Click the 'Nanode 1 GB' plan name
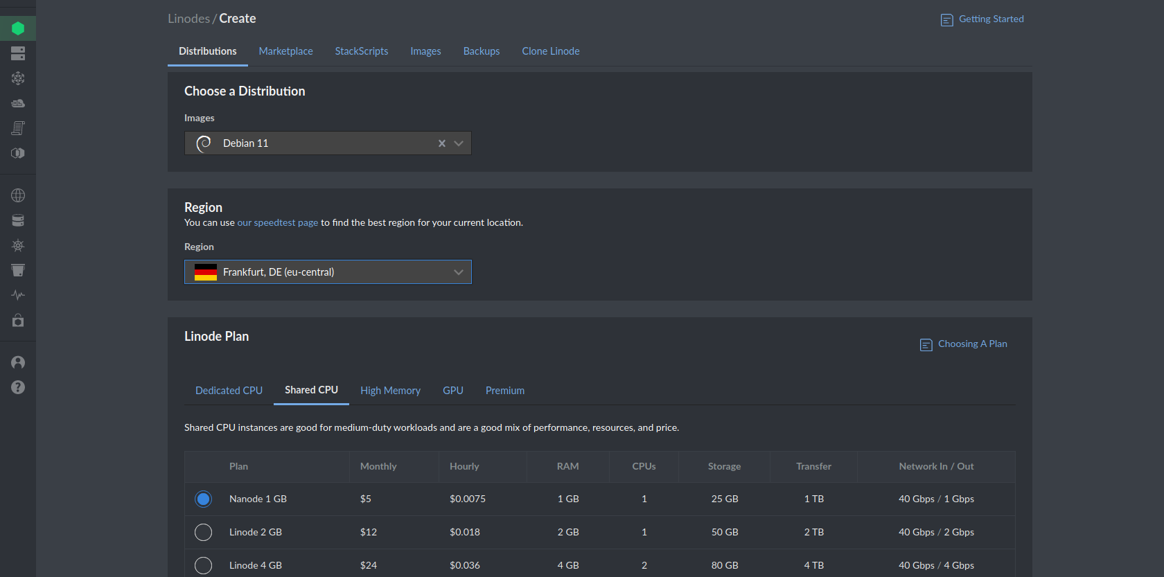This screenshot has width=1164, height=577. pyautogui.click(x=258, y=499)
